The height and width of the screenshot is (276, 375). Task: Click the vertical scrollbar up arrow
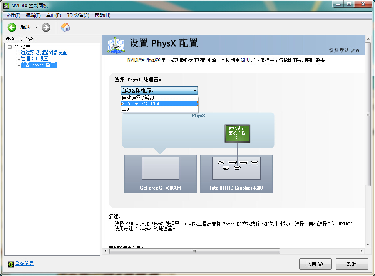(x=368, y=39)
